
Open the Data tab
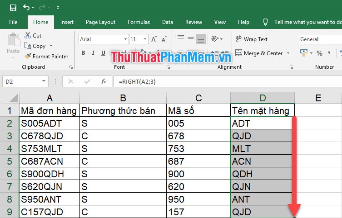[168, 22]
